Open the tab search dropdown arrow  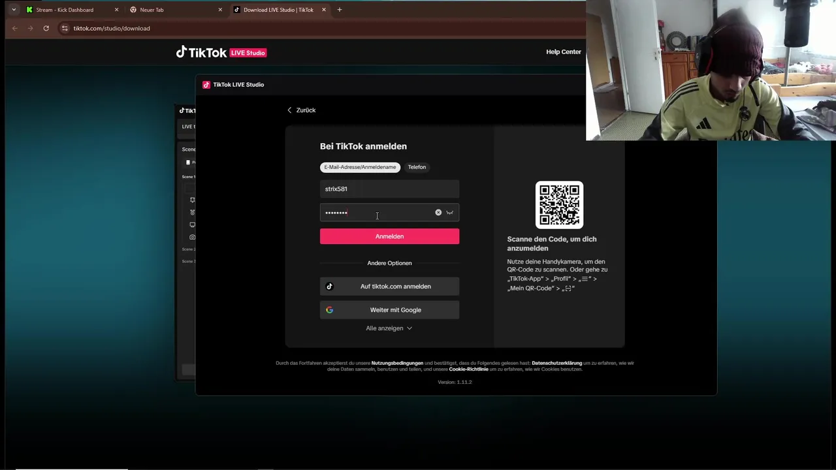[x=14, y=10]
